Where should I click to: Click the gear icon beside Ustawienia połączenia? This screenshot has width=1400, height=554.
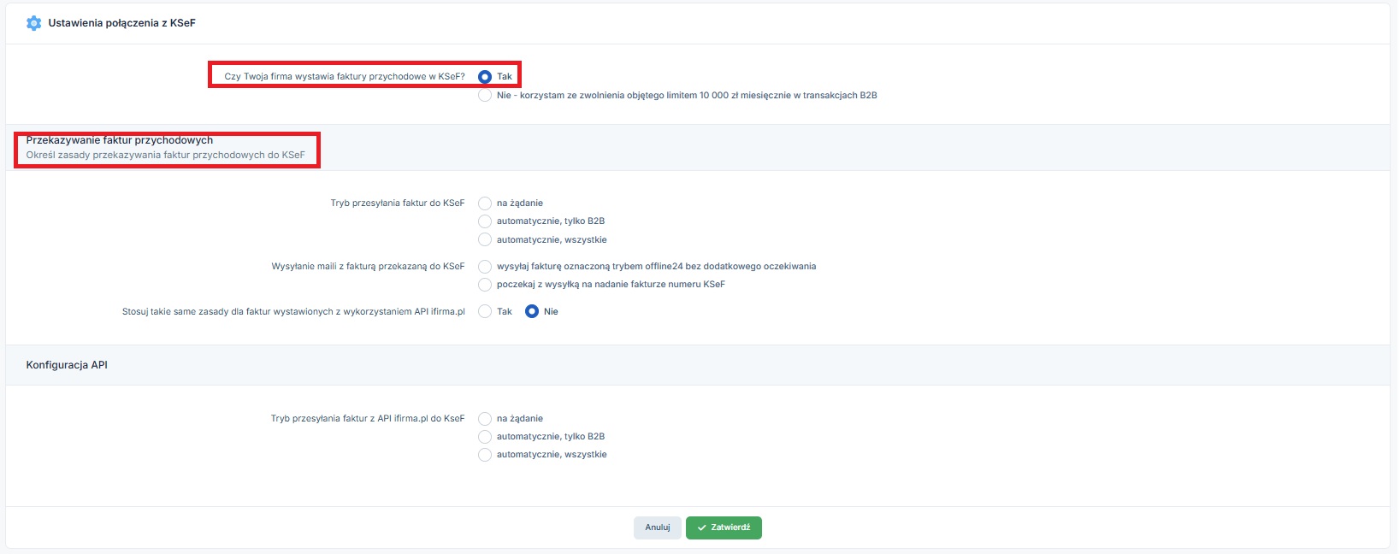pos(33,23)
